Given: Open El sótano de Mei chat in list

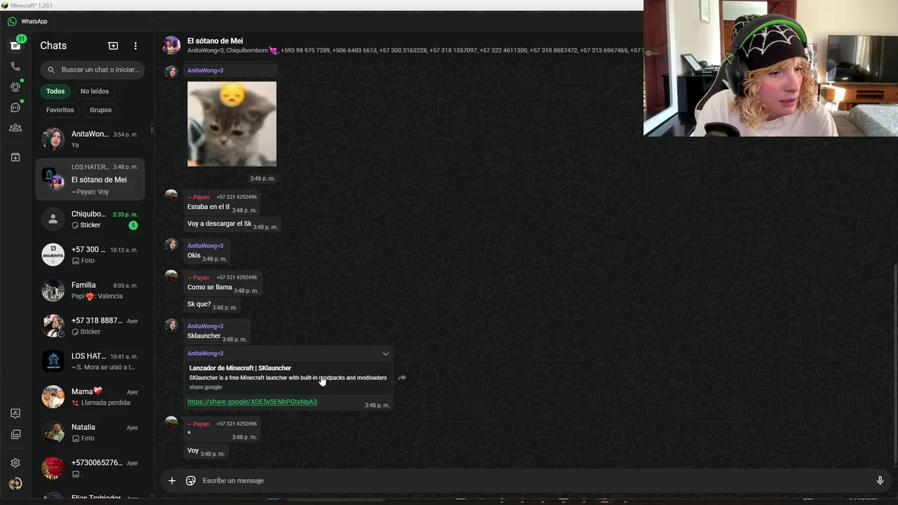Looking at the screenshot, I should coord(91,180).
